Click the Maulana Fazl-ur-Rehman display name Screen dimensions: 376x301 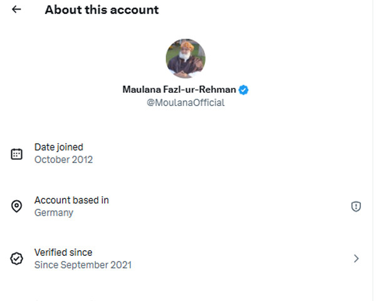[180, 90]
